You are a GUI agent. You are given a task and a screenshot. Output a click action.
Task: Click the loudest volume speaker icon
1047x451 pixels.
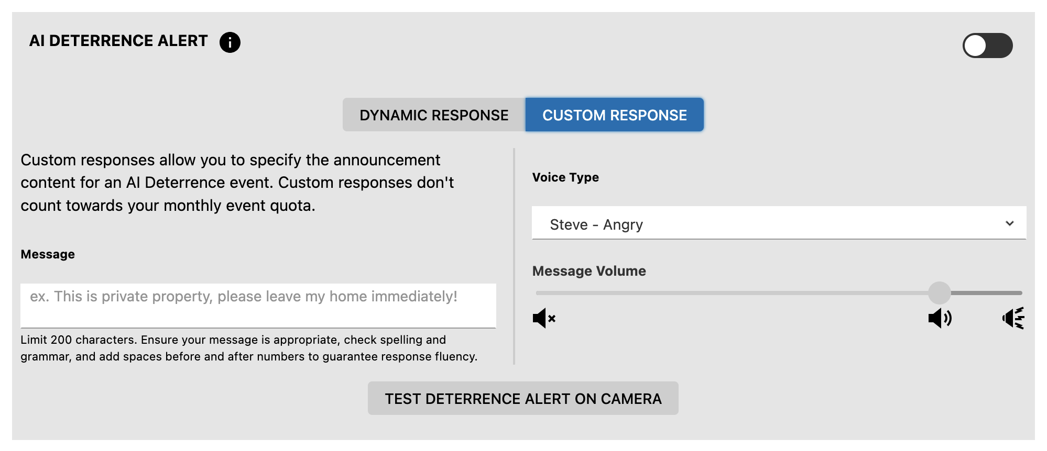pos(1013,318)
